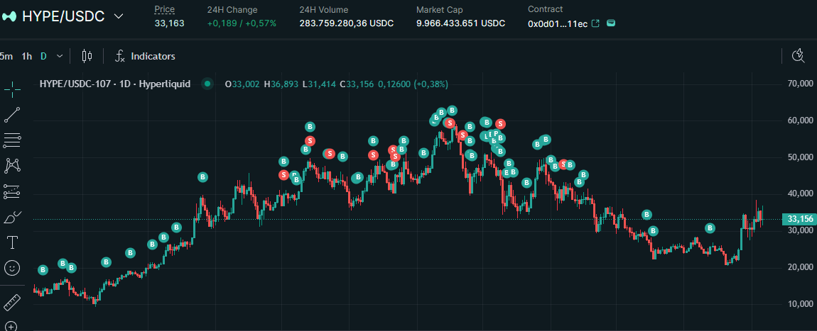
Task: Click the 60,000 price axis label
Action: click(799, 120)
